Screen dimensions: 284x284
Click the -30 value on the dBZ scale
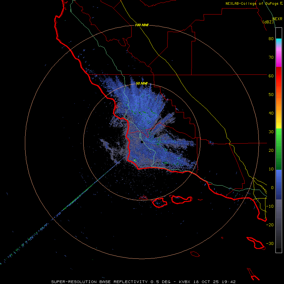point(270,243)
